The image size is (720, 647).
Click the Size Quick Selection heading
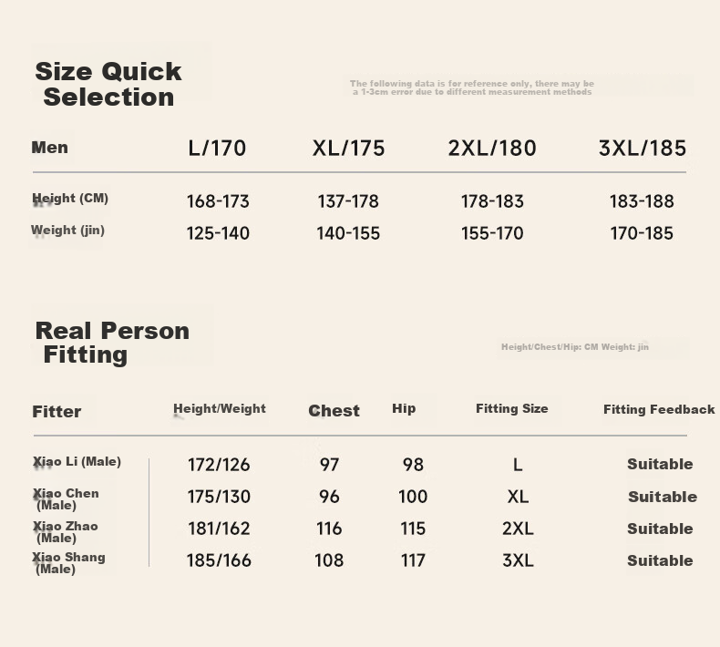[x=108, y=84]
